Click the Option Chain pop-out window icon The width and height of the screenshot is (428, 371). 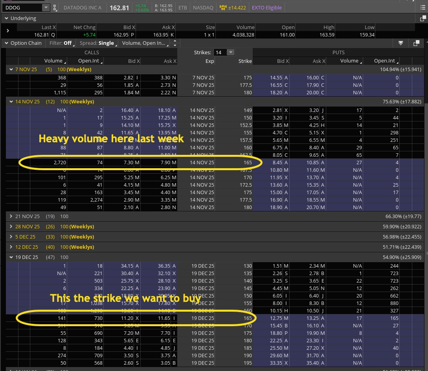(416, 43)
